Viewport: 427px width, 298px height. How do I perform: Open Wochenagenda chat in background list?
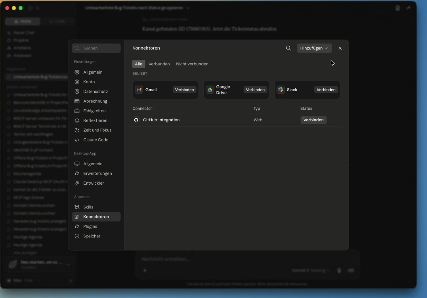[x=28, y=174]
